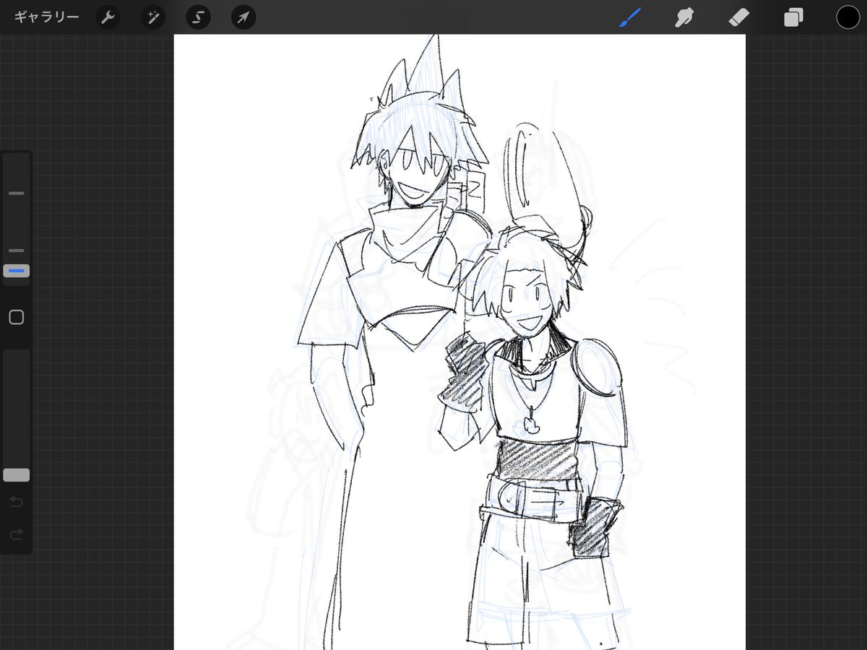This screenshot has width=867, height=650.
Task: Open the Actions wrench menu
Action: 108,17
